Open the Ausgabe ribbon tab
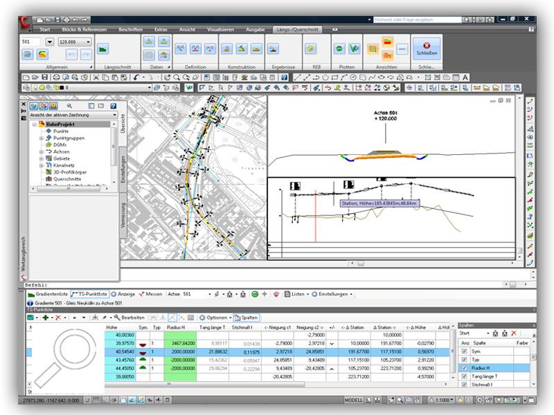554x415 pixels. 255,30
